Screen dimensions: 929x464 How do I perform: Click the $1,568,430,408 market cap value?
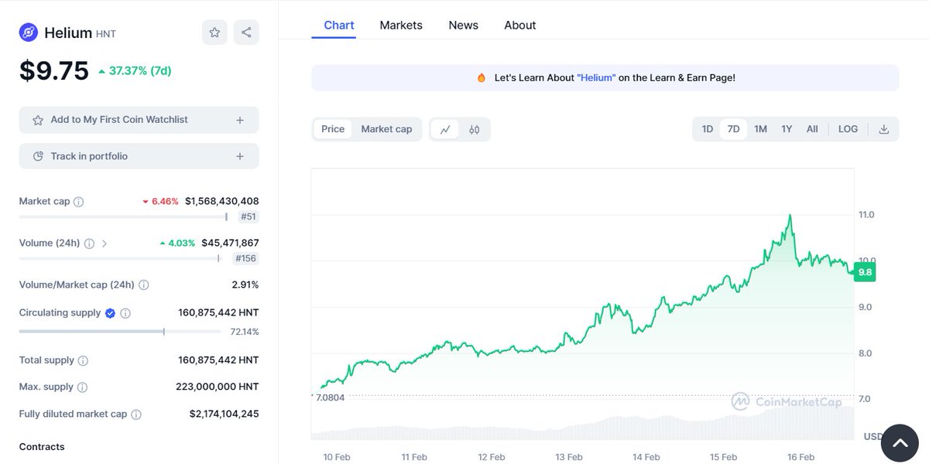[222, 202]
